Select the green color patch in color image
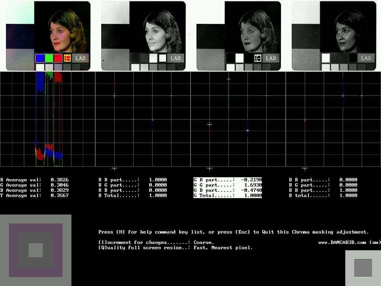The width and height of the screenshot is (381, 286). pos(49,58)
